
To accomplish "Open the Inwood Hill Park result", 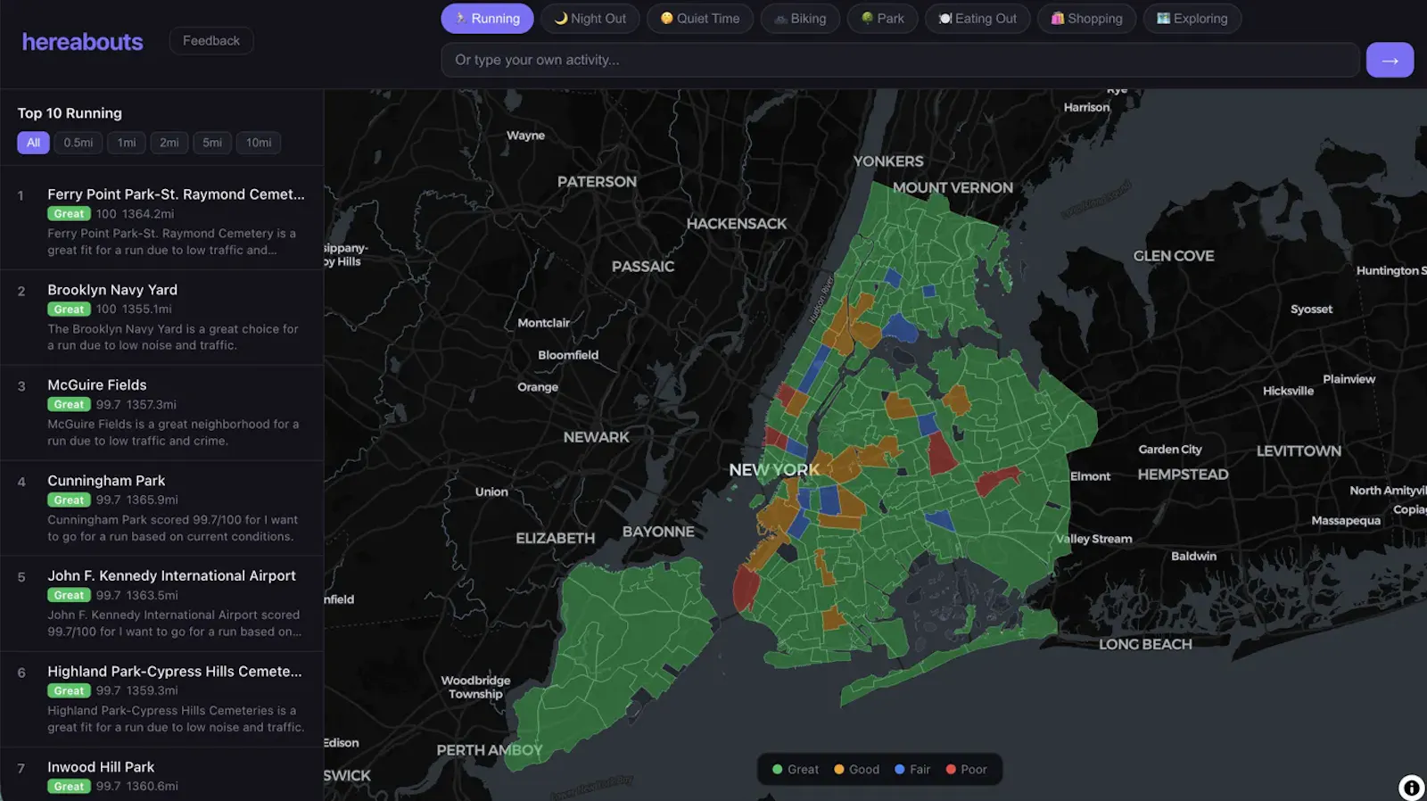I will tap(161, 774).
